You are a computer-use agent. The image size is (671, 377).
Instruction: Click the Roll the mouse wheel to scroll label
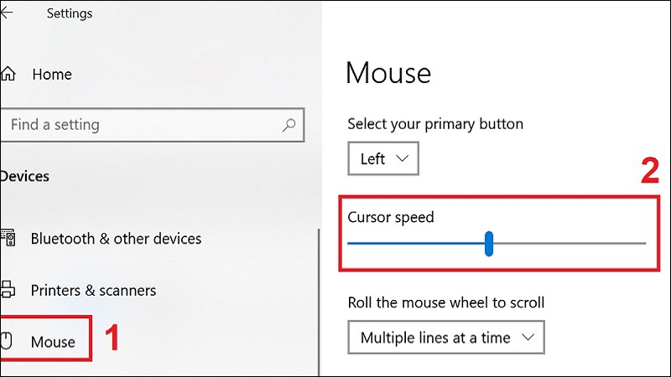[x=446, y=302]
